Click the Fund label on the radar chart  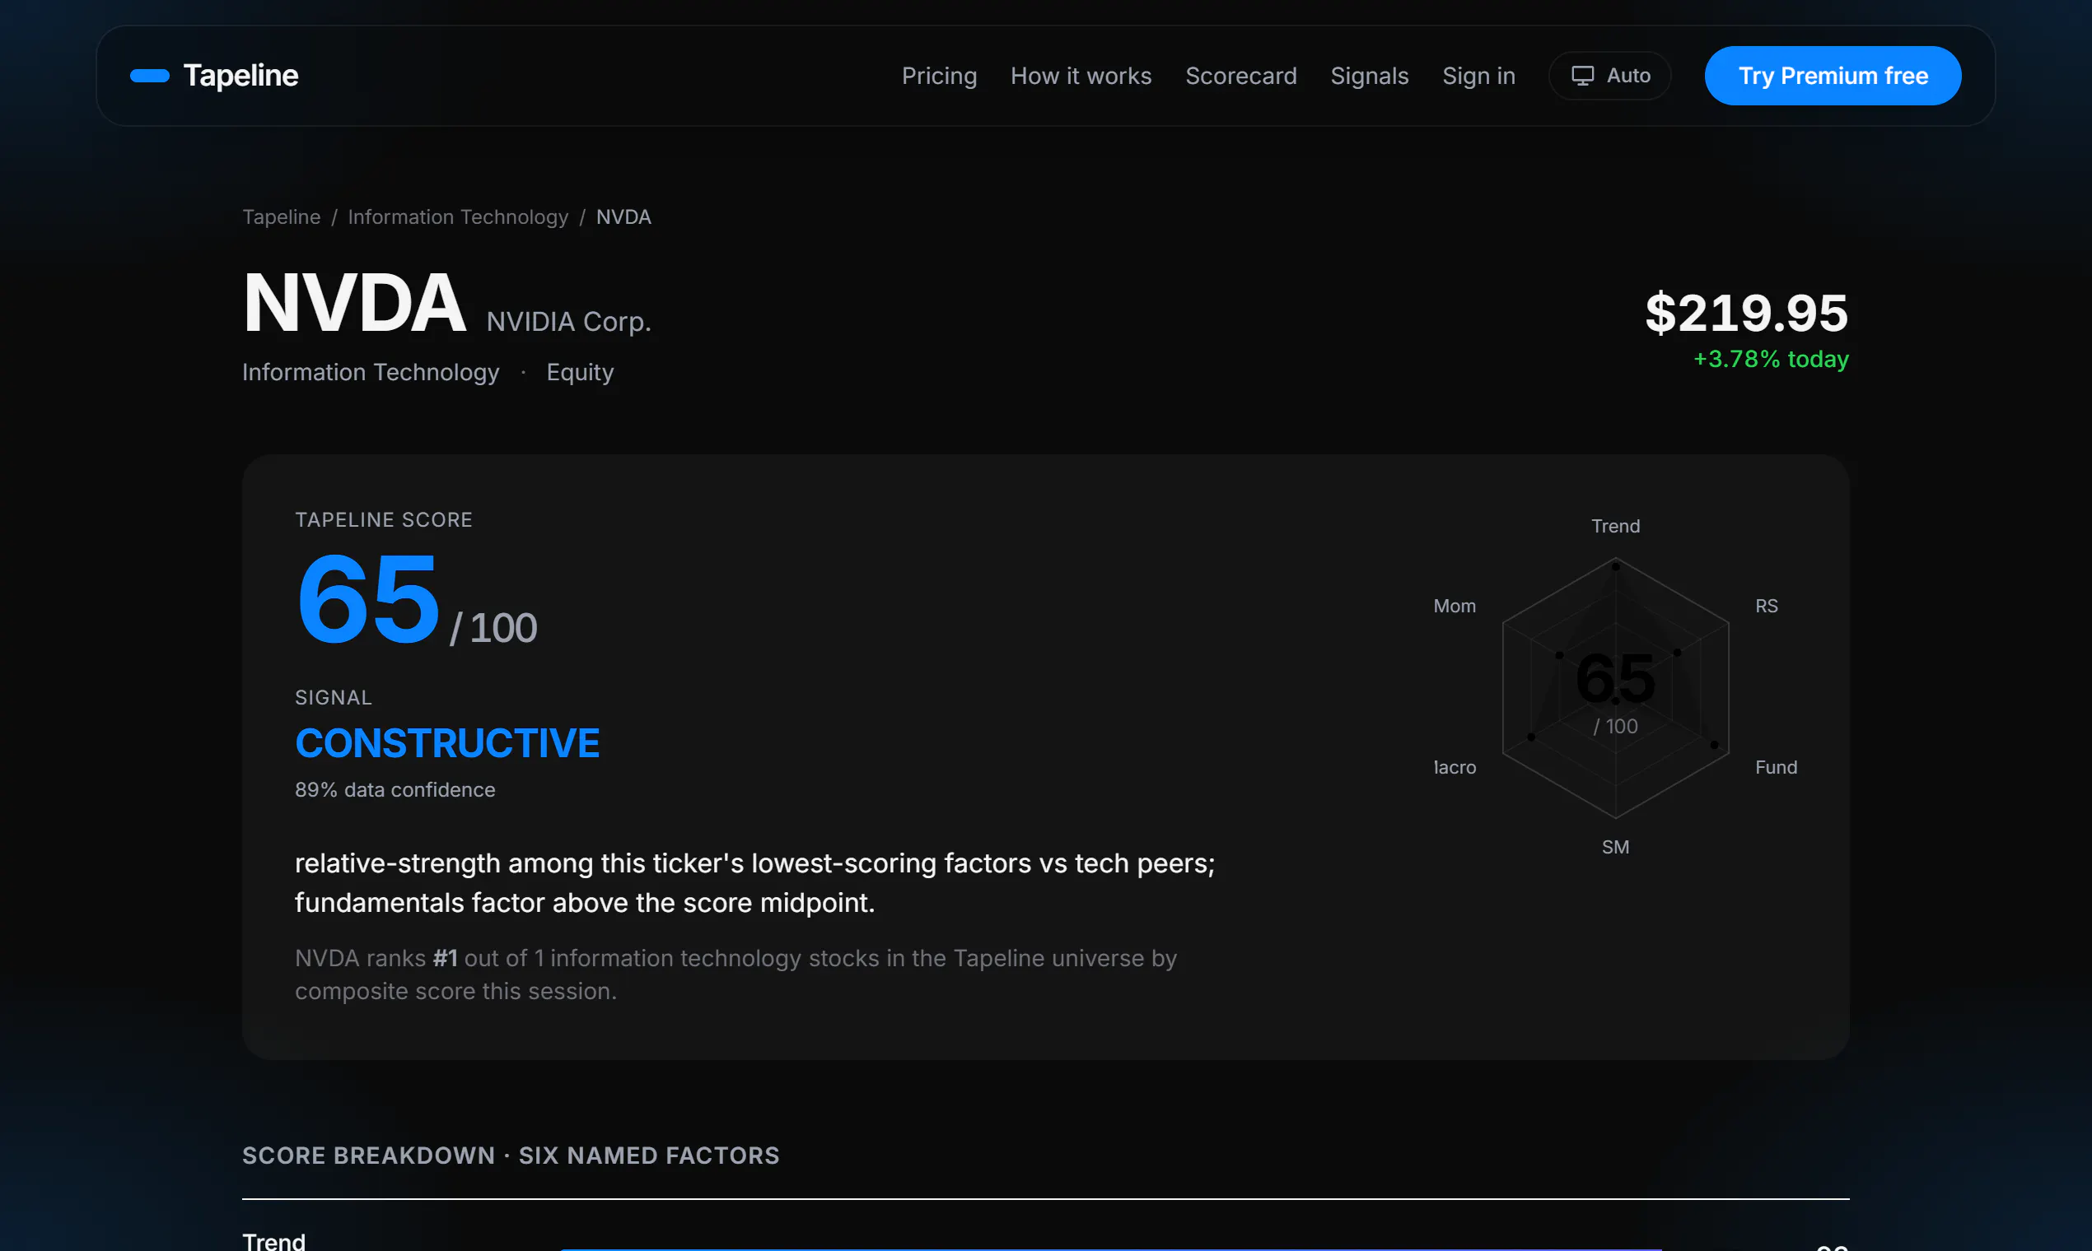(1776, 767)
